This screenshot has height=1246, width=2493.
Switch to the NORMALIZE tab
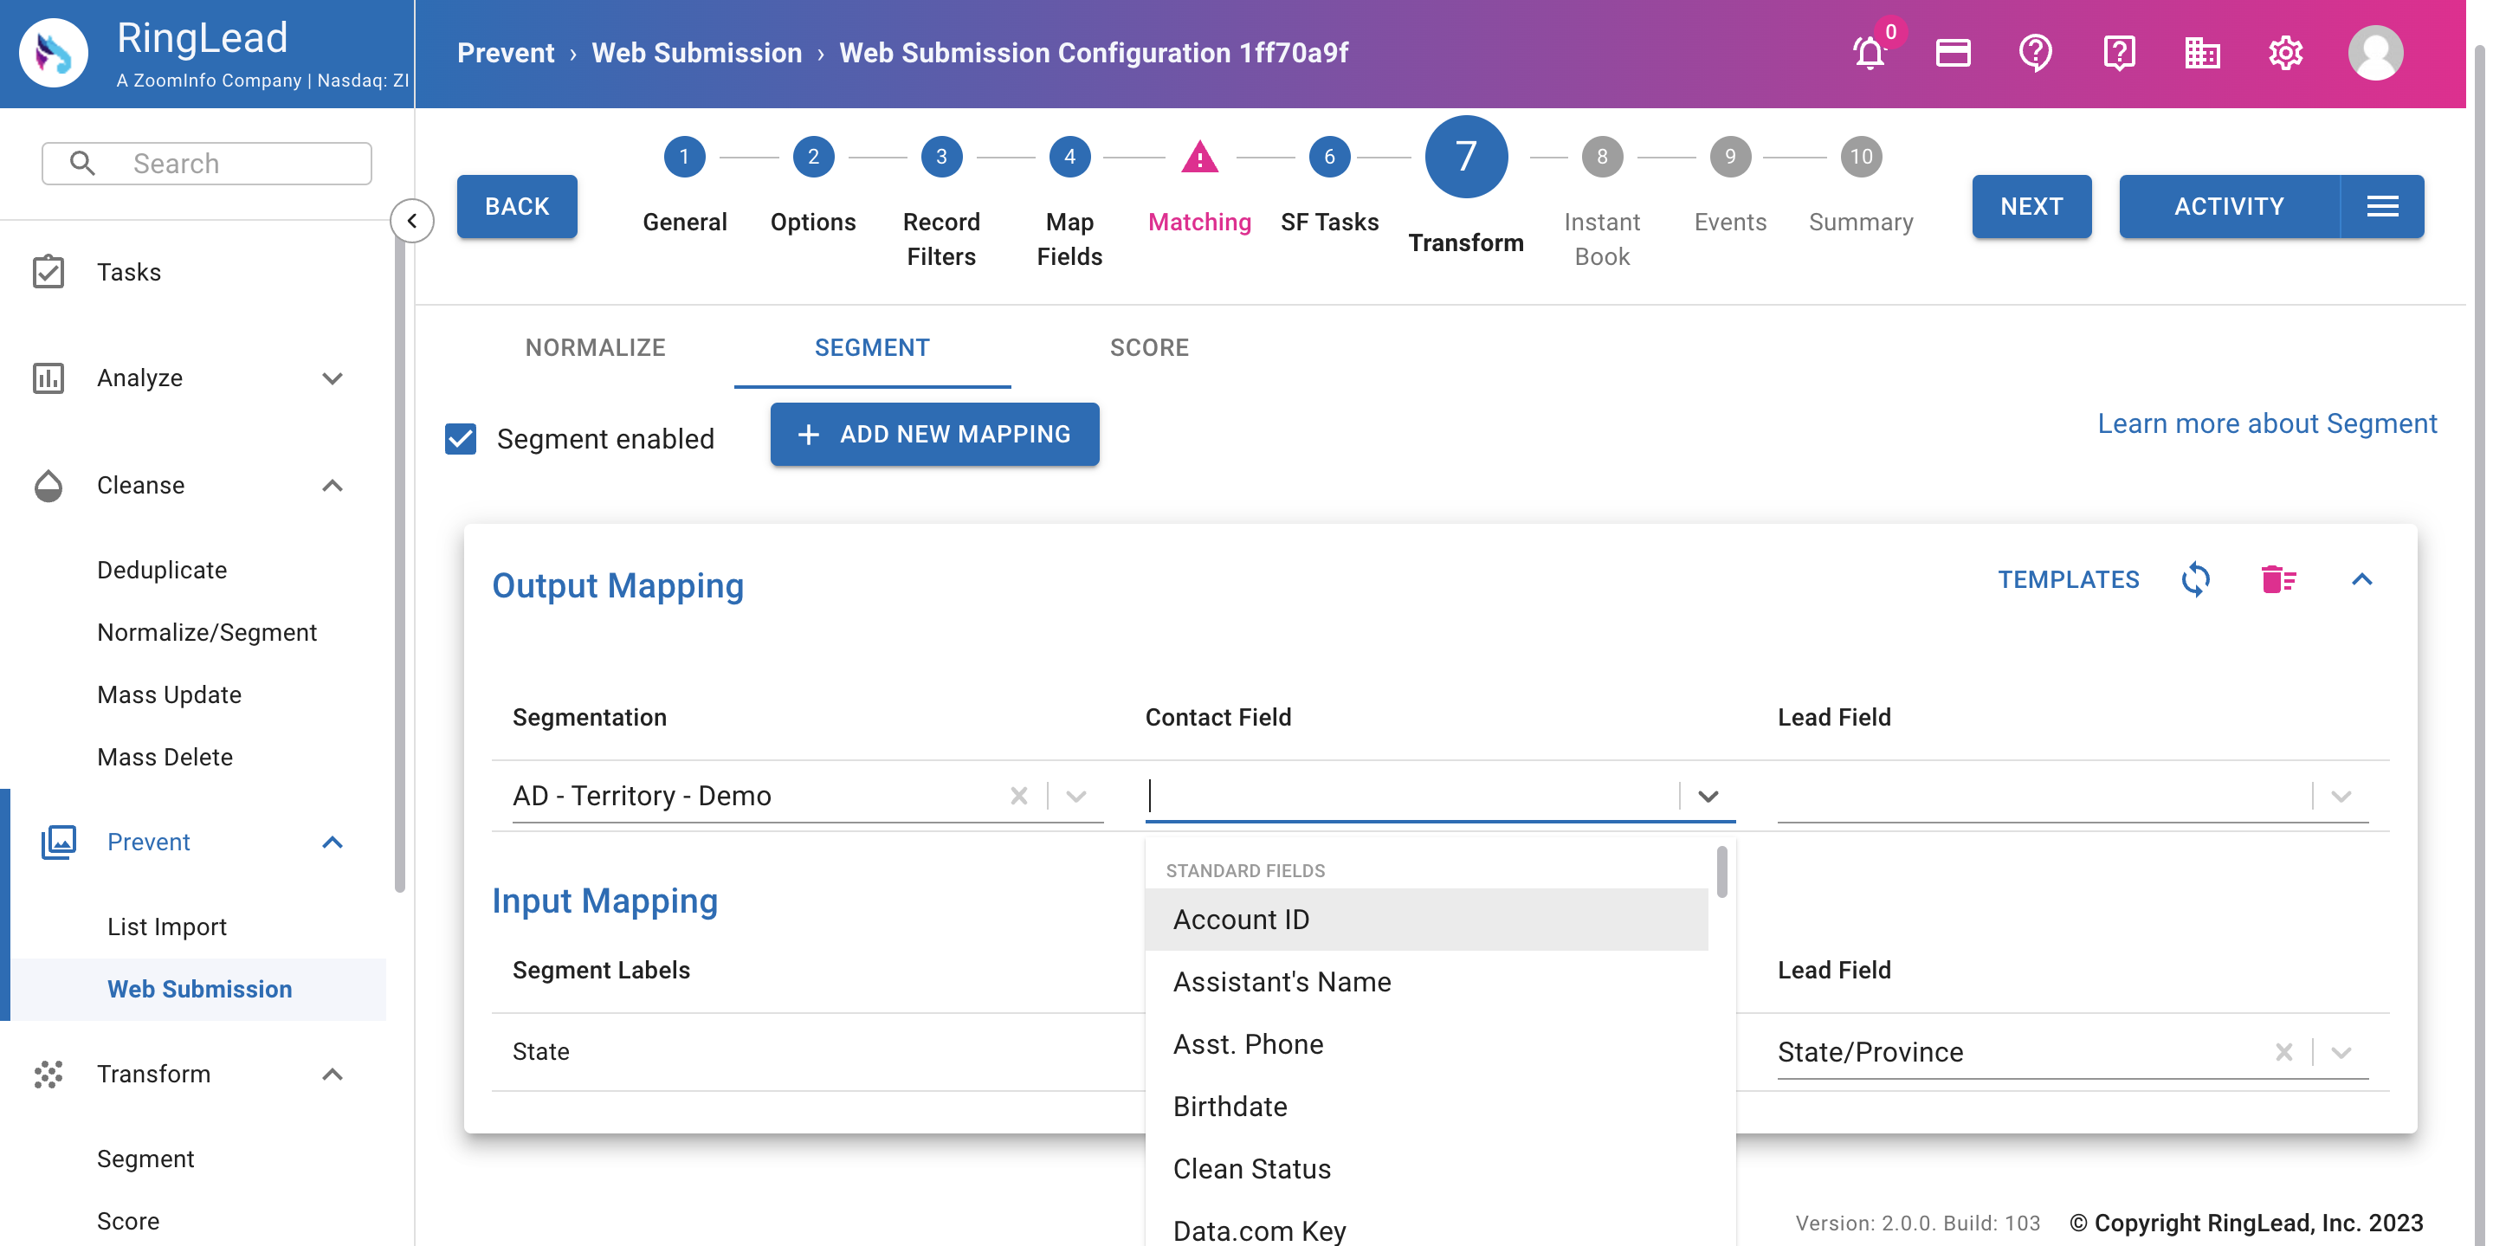(x=595, y=347)
